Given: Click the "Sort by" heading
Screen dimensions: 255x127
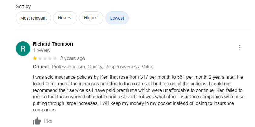Looking at the screenshot, I should point(23,6).
